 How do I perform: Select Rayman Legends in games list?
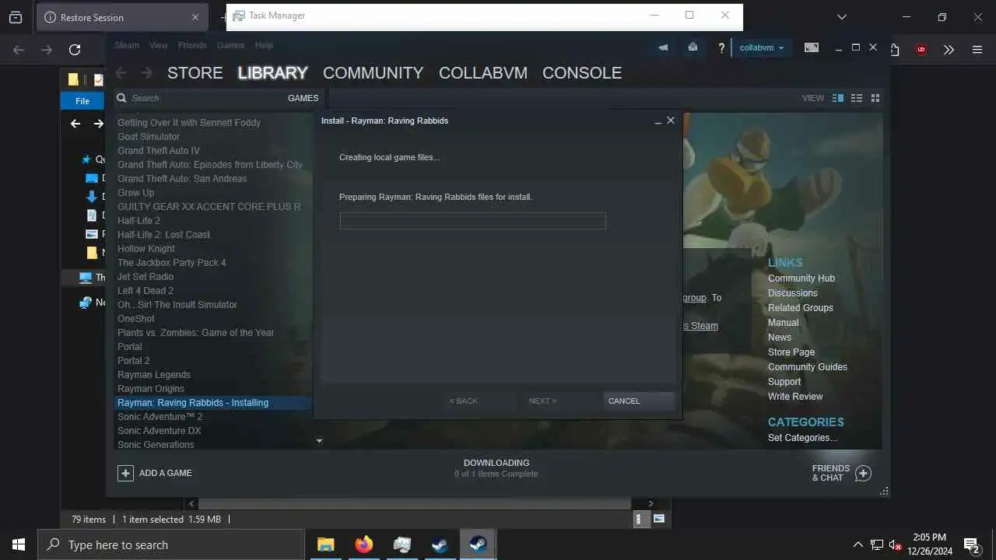point(154,375)
